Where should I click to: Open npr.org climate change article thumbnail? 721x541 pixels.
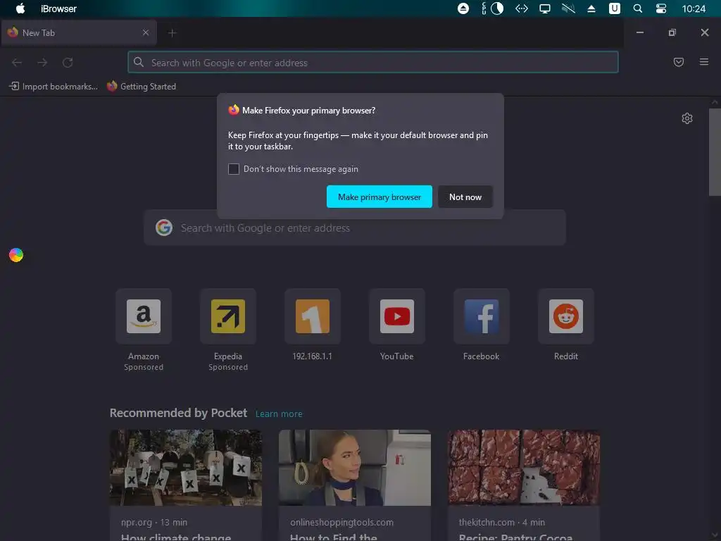pyautogui.click(x=186, y=468)
